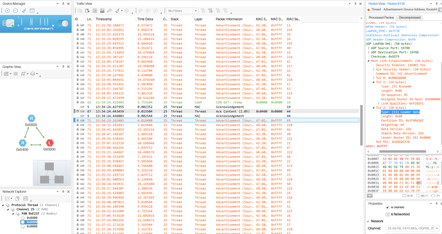Click the next comment bubble icon
Image resolution: width=442 pixels, height=234 pixels.
(x=155, y=11)
